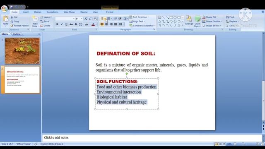Viewport: 265px width, 149px height.
Task: Switch to the Outline pane tab
Action: [x=17, y=34]
